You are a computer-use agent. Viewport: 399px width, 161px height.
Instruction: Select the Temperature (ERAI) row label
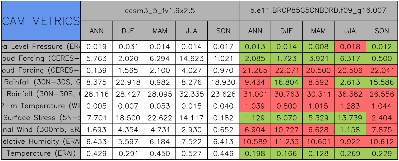[x=41, y=154]
